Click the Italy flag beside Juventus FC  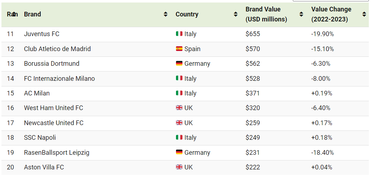pos(179,34)
